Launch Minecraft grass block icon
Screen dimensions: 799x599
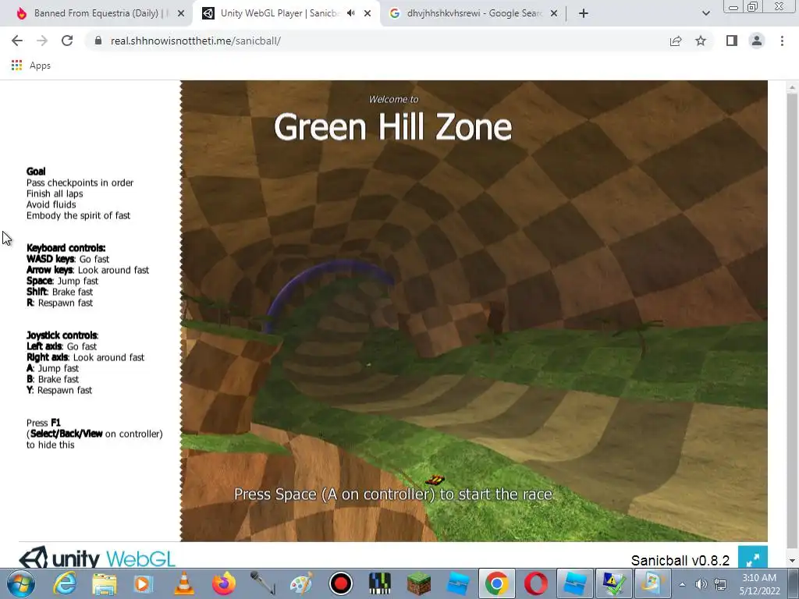point(418,583)
